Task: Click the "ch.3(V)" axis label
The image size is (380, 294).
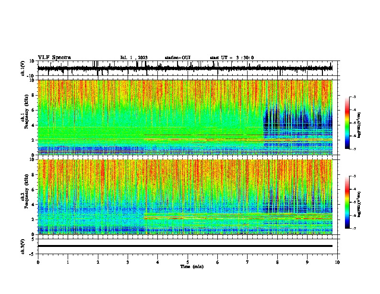Action: coord(23,246)
